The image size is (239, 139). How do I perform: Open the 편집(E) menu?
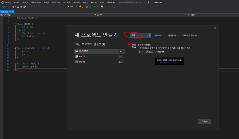pos(17,3)
